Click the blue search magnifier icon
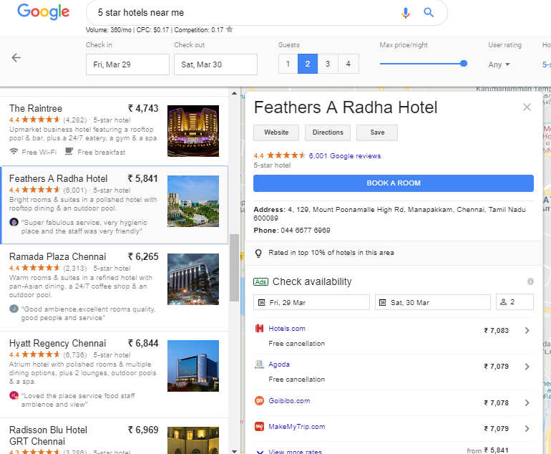The height and width of the screenshot is (454, 551). [429, 13]
